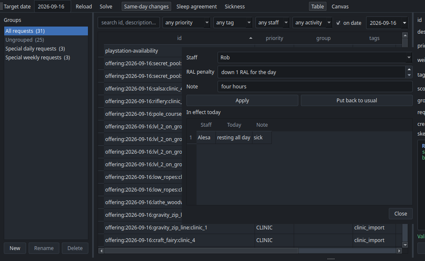Image resolution: width=425 pixels, height=261 pixels.
Task: Toggle Same-day changes panel button
Action: tap(146, 6)
